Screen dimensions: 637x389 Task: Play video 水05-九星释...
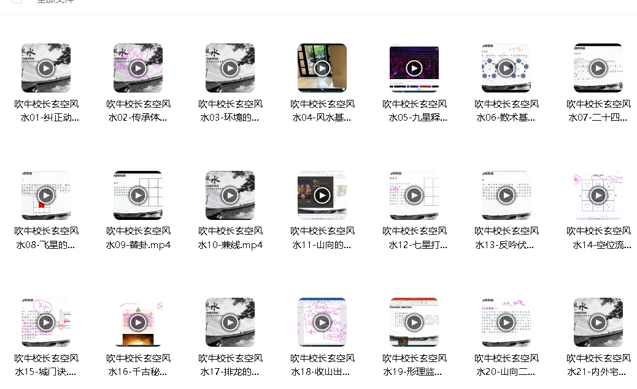click(x=414, y=68)
